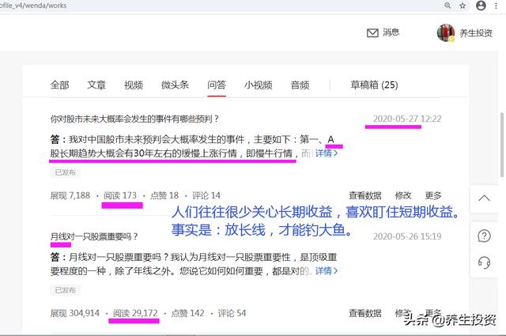Click the 展现 304,914 statistic
The image size is (506, 336).
click(x=75, y=313)
